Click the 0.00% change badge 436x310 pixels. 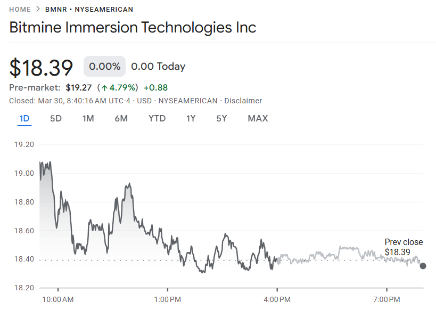point(104,67)
